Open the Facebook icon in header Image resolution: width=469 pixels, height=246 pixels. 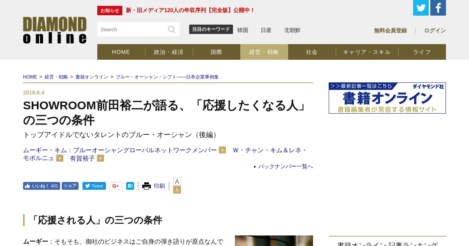click(x=438, y=8)
